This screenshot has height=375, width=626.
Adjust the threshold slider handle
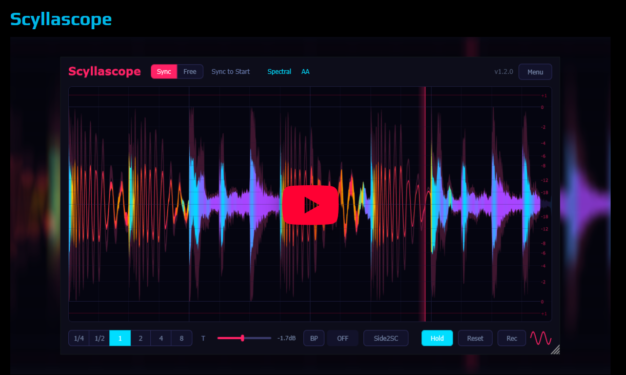[242, 338]
